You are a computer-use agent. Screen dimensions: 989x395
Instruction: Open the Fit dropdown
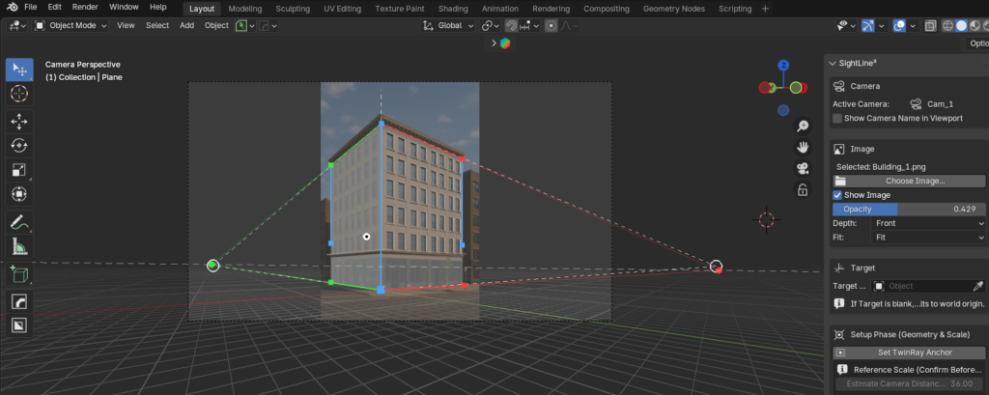pos(927,238)
